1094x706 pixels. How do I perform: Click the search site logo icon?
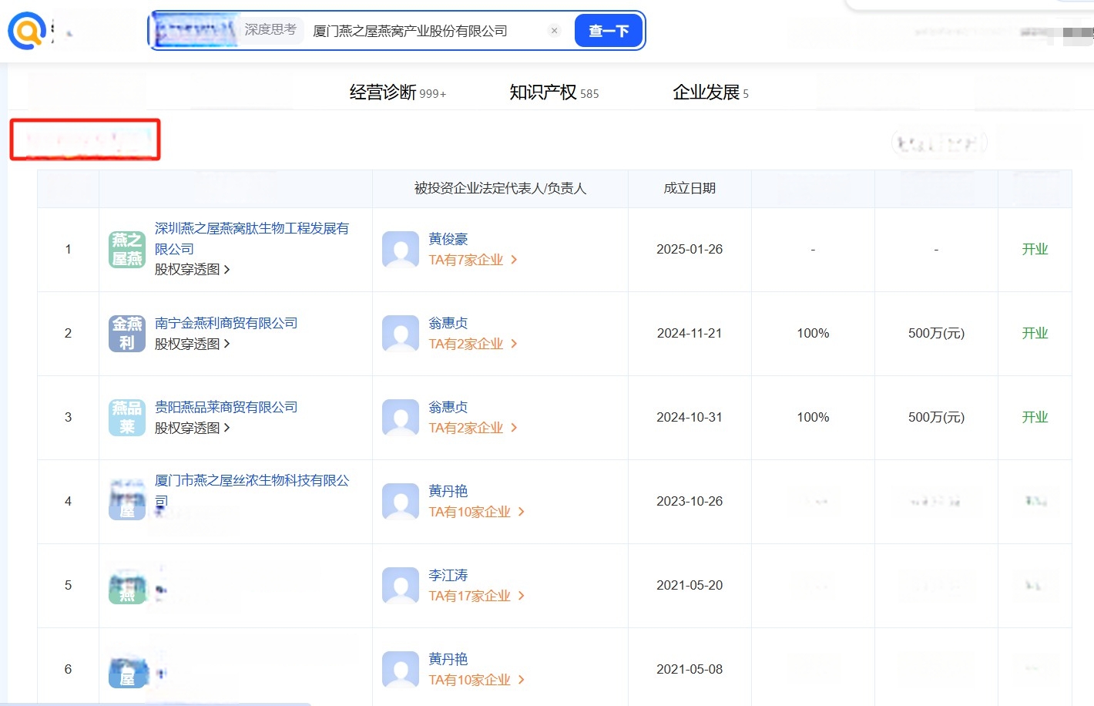(27, 31)
